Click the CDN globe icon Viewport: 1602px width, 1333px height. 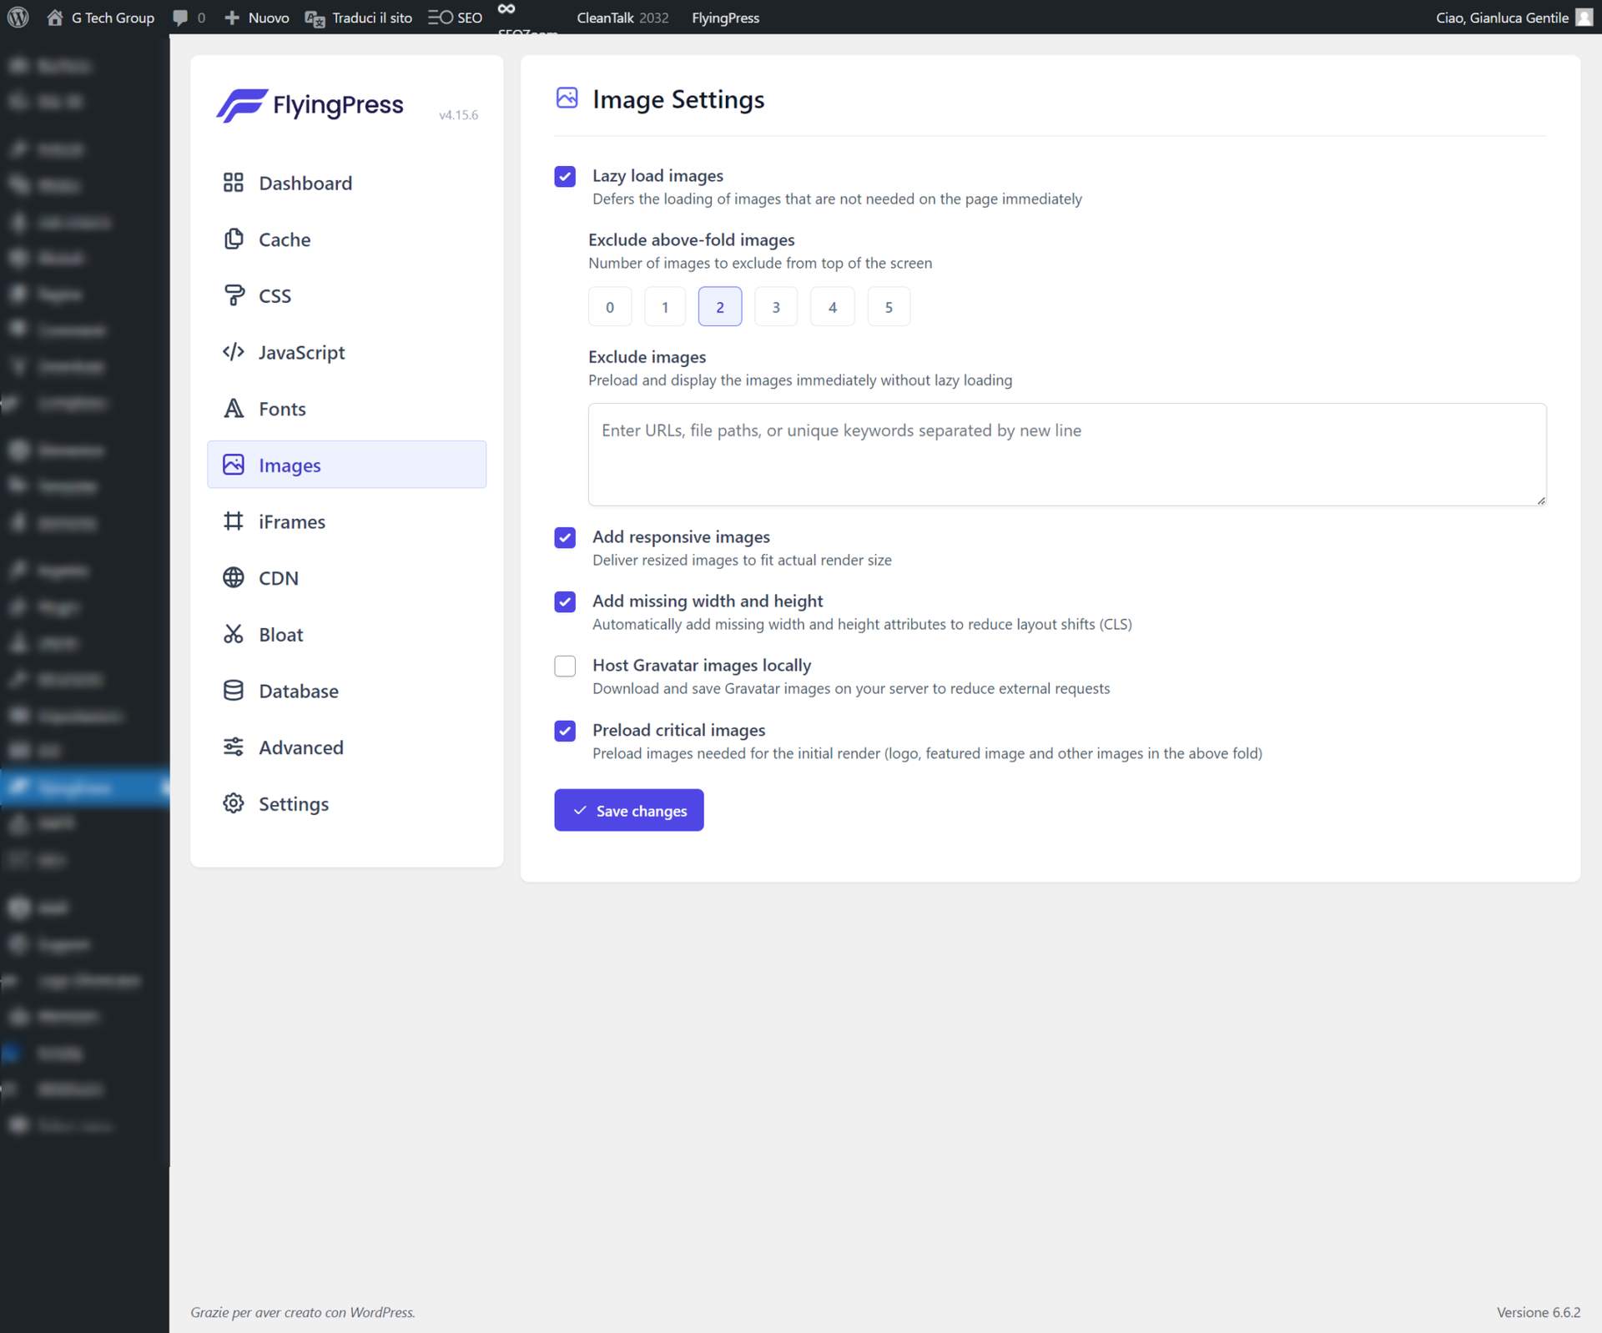[233, 578]
